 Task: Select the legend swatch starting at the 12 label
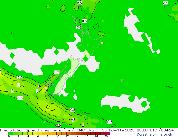[69, 133]
